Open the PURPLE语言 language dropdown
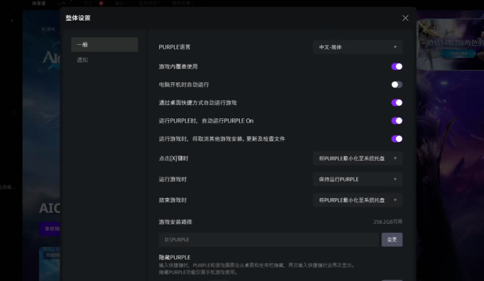484x281 pixels. coord(357,47)
